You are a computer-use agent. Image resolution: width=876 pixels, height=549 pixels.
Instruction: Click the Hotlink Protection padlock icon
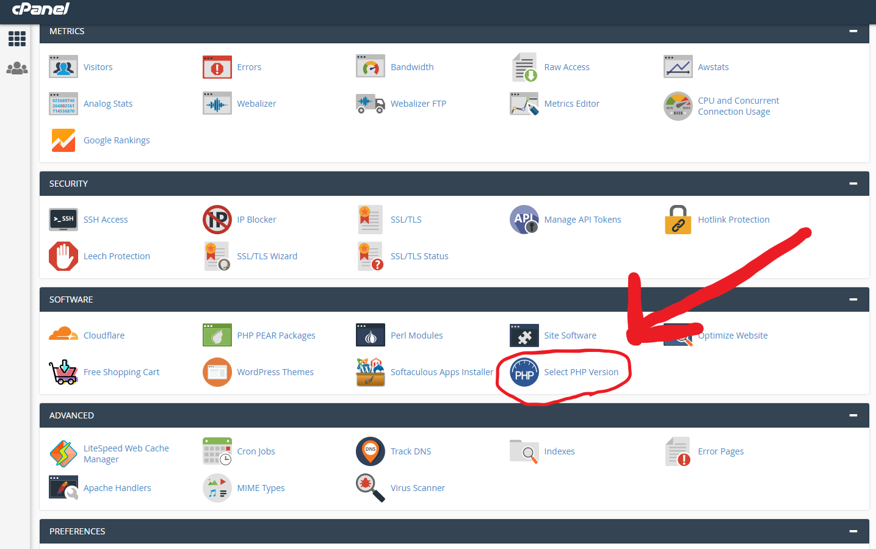(678, 220)
